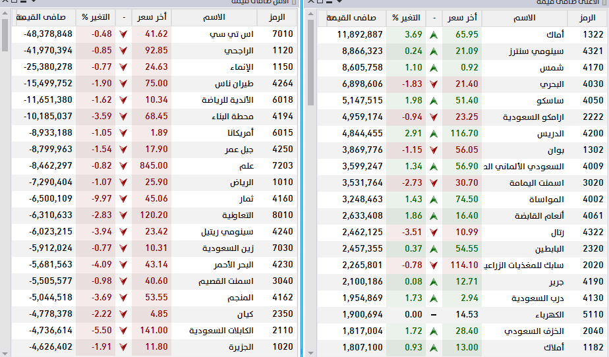The width and height of the screenshot is (609, 357).
Task: Click the down arrow for ارامكو السعودية
Action: [434, 117]
